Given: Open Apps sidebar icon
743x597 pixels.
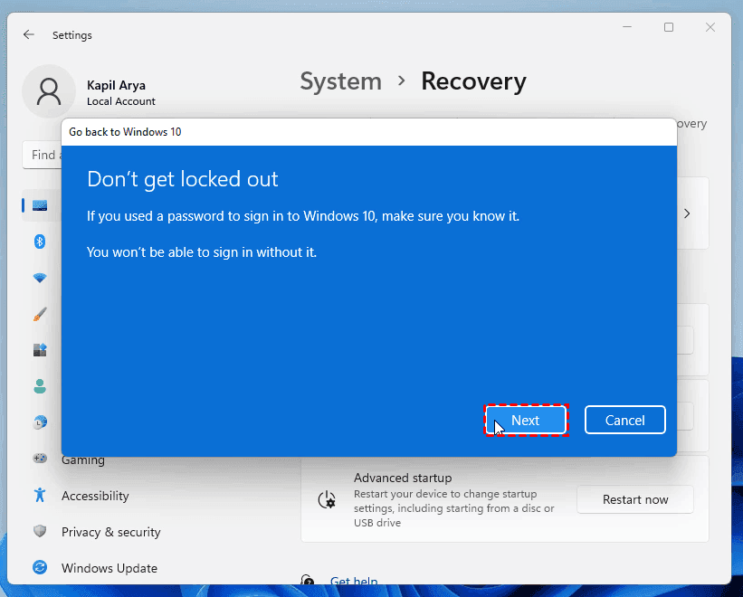Looking at the screenshot, I should pyautogui.click(x=40, y=350).
